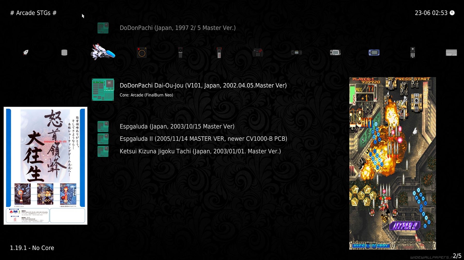Select Espgaluda II newer CV1000-B PCB entry
The image size is (464, 260).
[203, 139]
